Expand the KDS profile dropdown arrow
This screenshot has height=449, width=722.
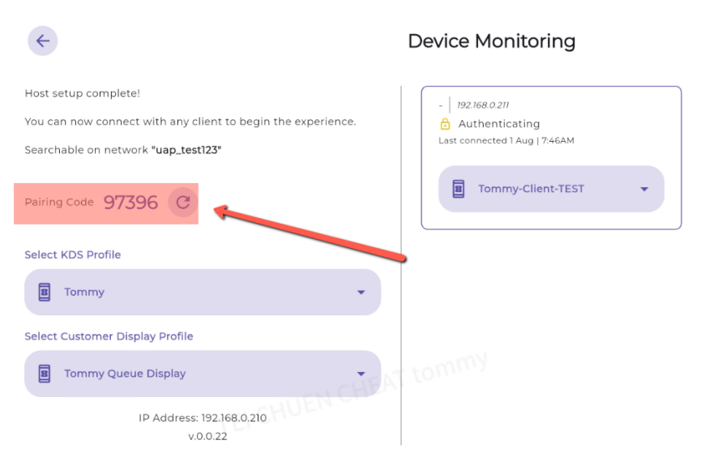tap(361, 293)
